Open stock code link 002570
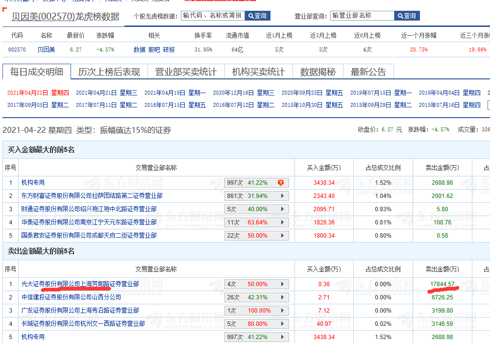The height and width of the screenshot is (343, 490). 17,49
